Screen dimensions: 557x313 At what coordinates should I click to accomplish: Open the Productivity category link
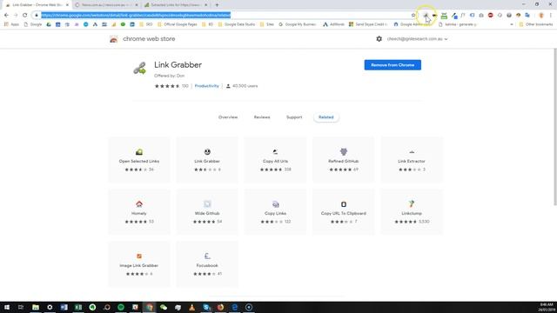(x=207, y=86)
